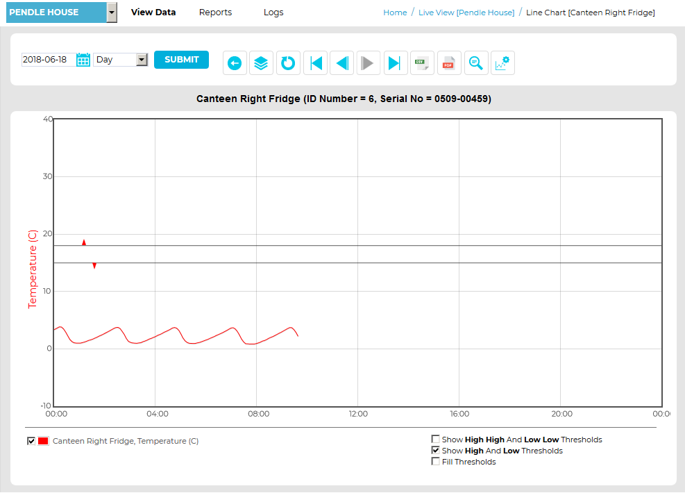Screen dimensions: 685x493
Task: Open the calendar date picker
Action: click(83, 60)
